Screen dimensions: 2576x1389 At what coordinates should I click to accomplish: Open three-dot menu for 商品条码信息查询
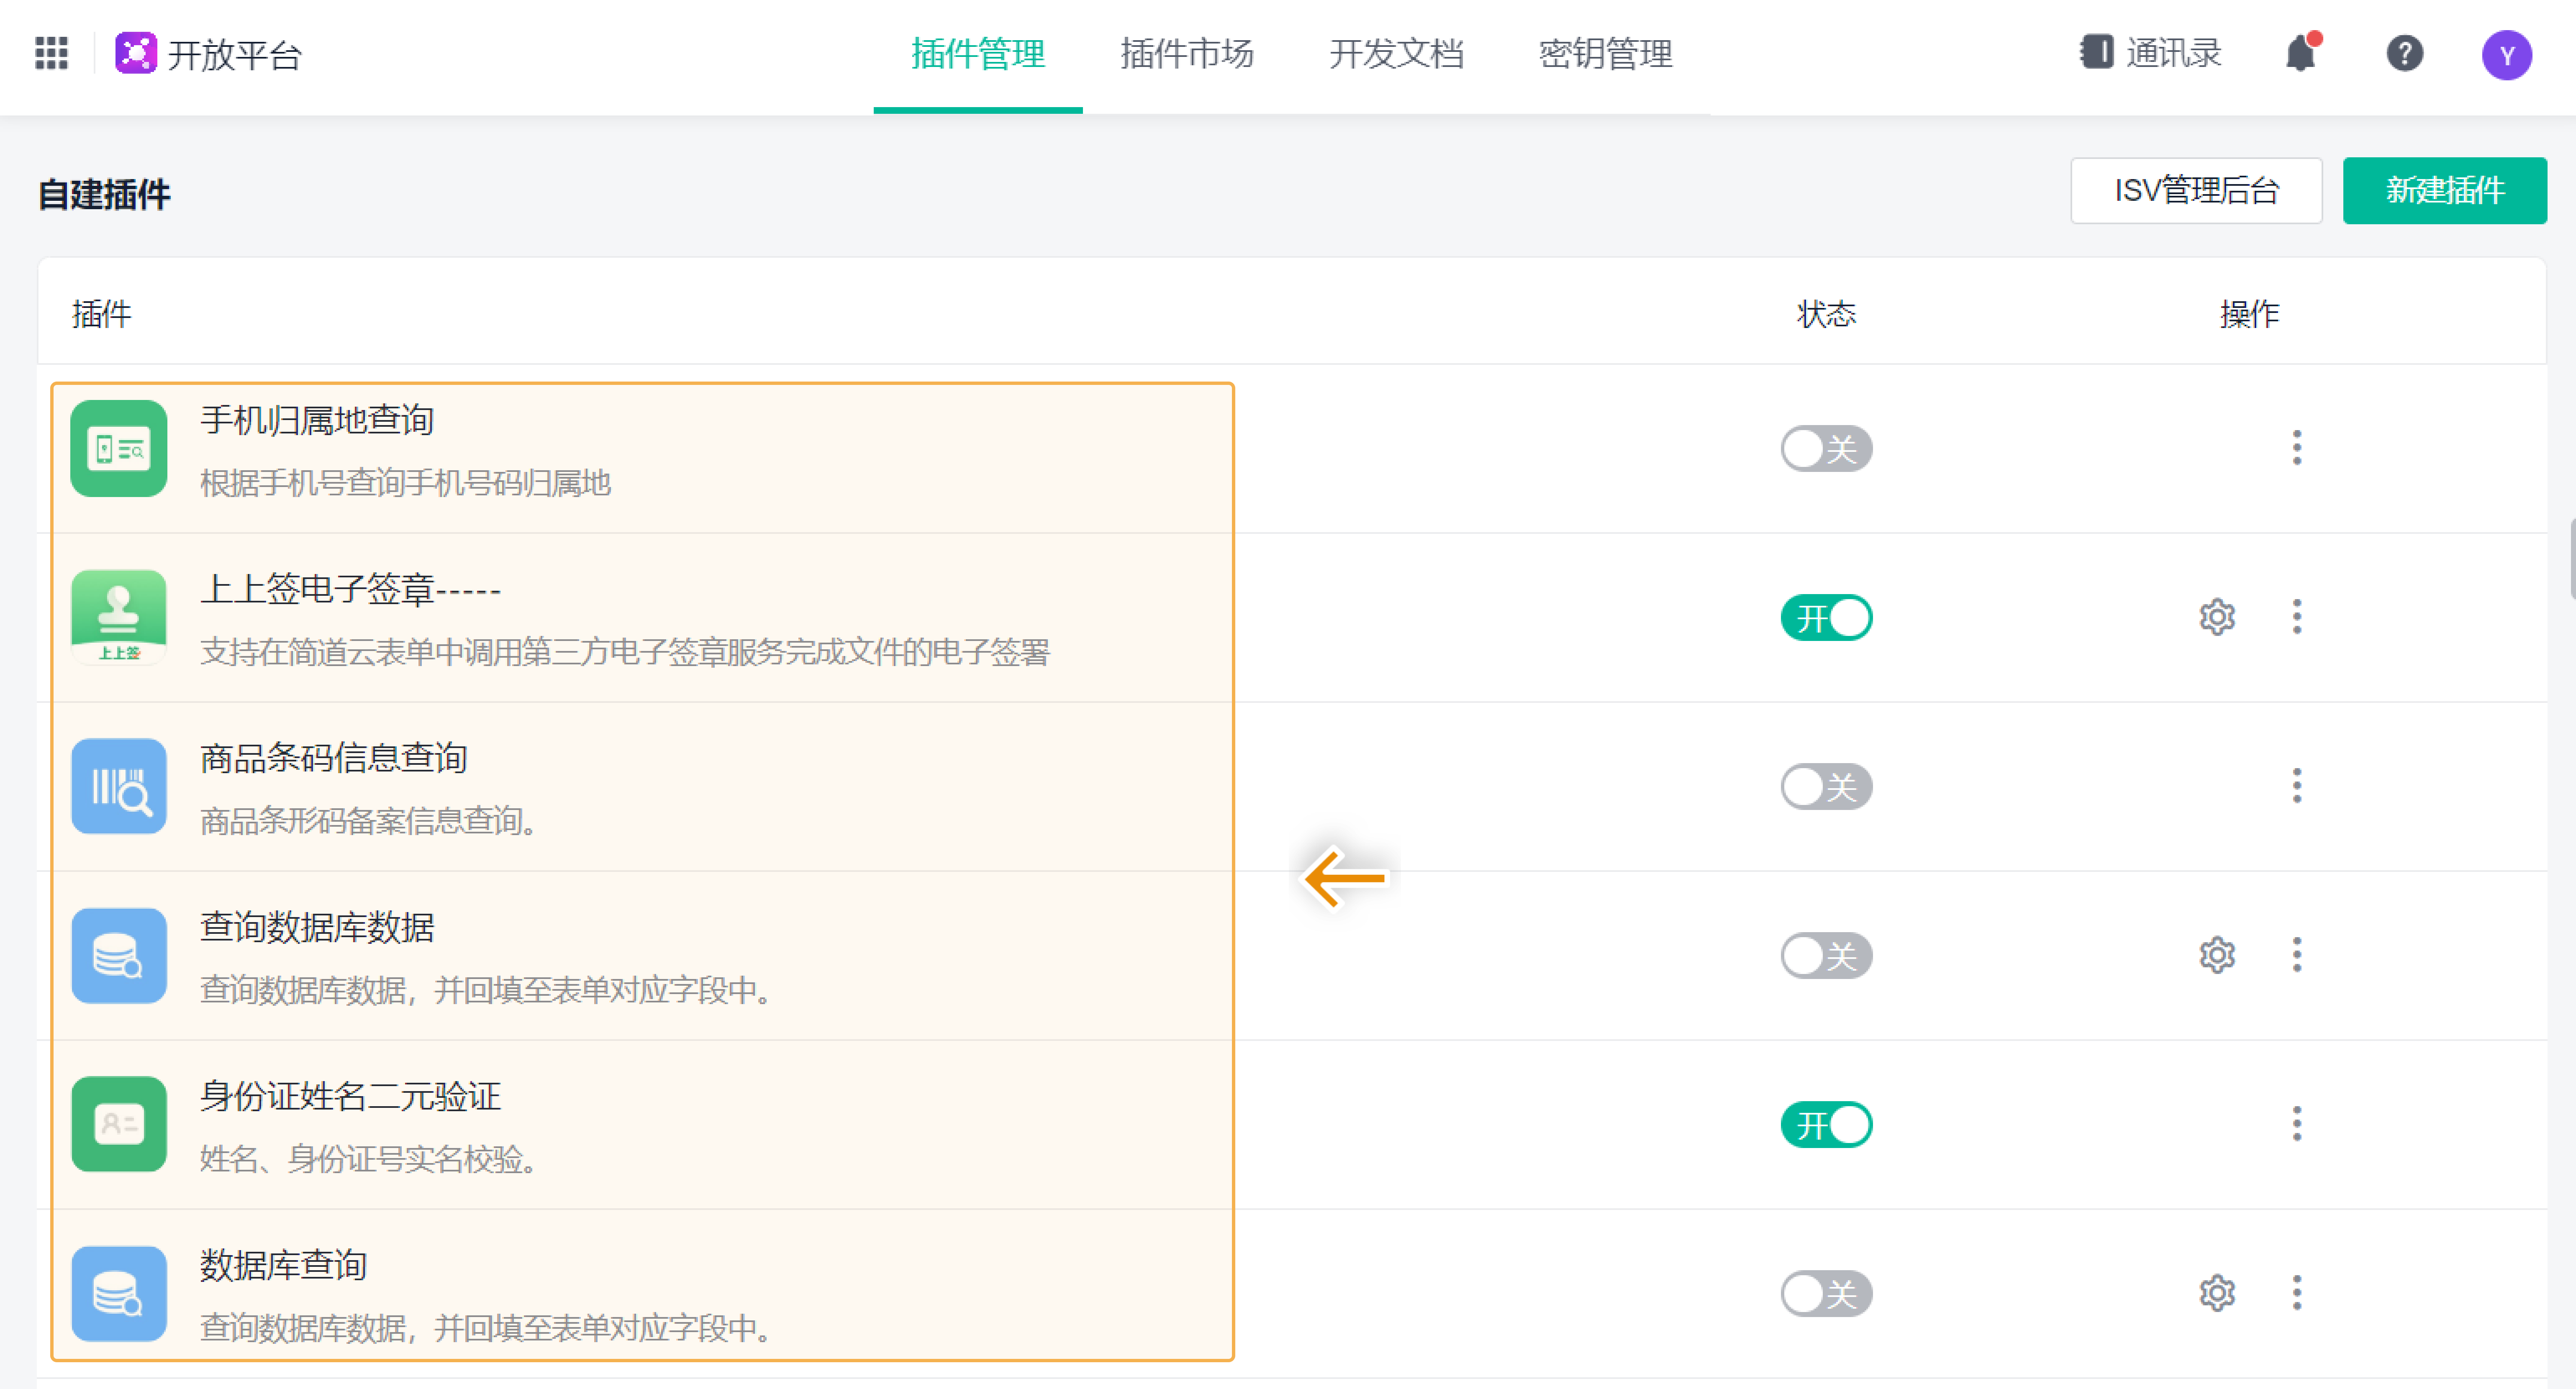click(2296, 786)
